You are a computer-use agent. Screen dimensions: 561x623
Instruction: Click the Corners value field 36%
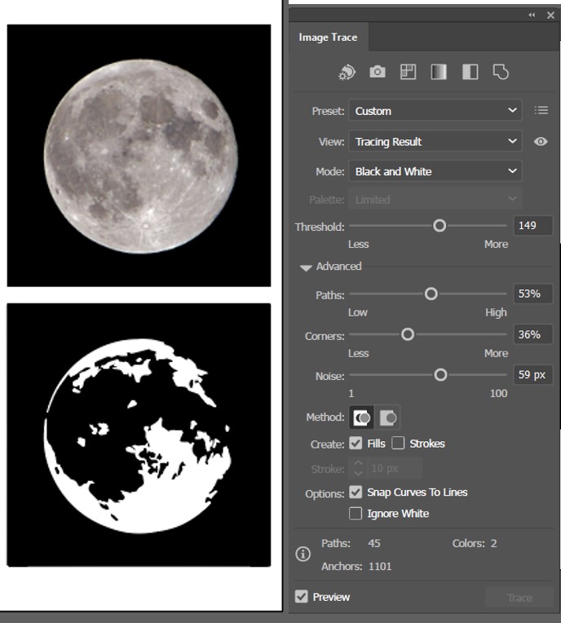[x=532, y=334]
